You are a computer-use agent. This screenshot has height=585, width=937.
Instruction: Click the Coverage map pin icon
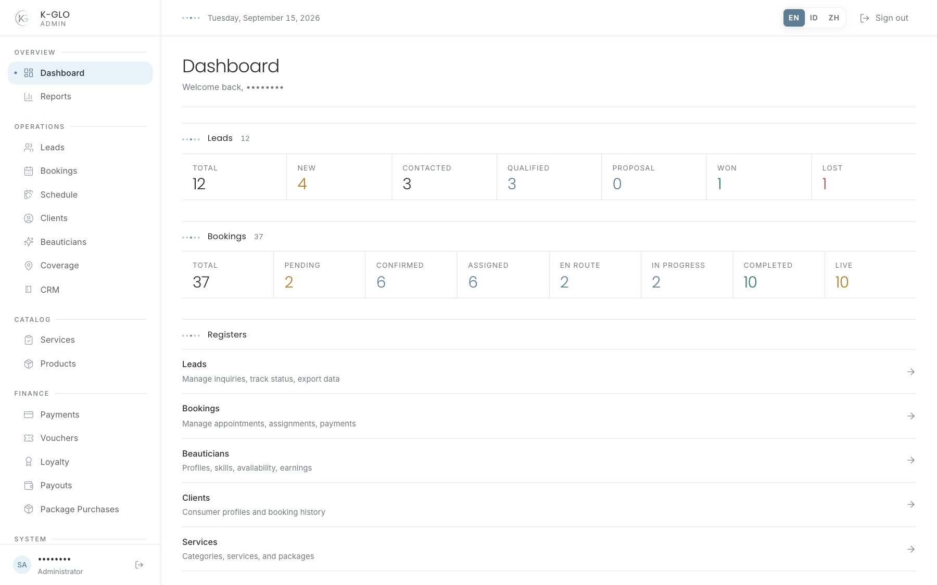[x=29, y=266]
